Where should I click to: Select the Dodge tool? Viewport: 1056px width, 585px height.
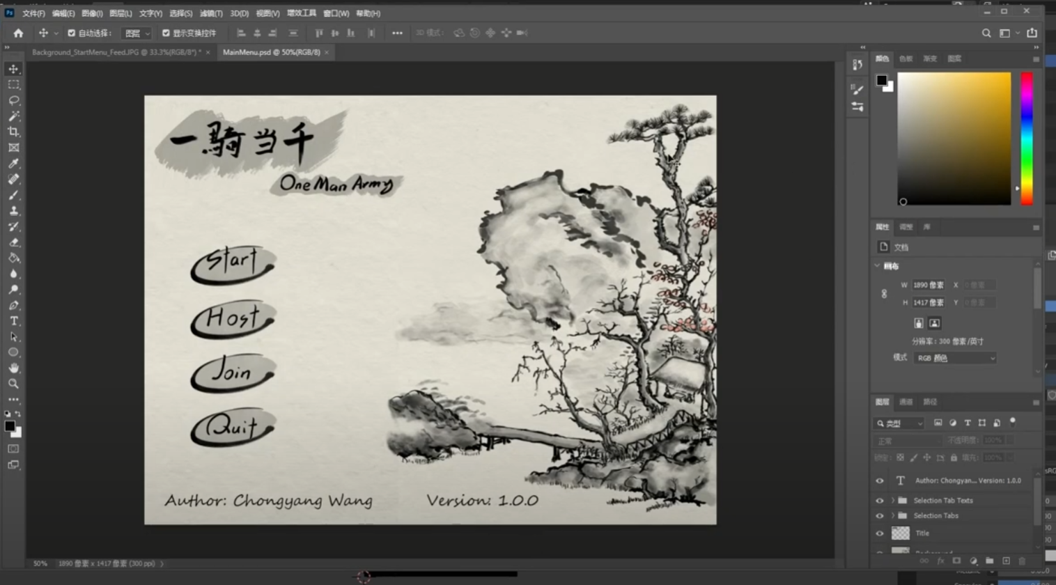(x=13, y=289)
